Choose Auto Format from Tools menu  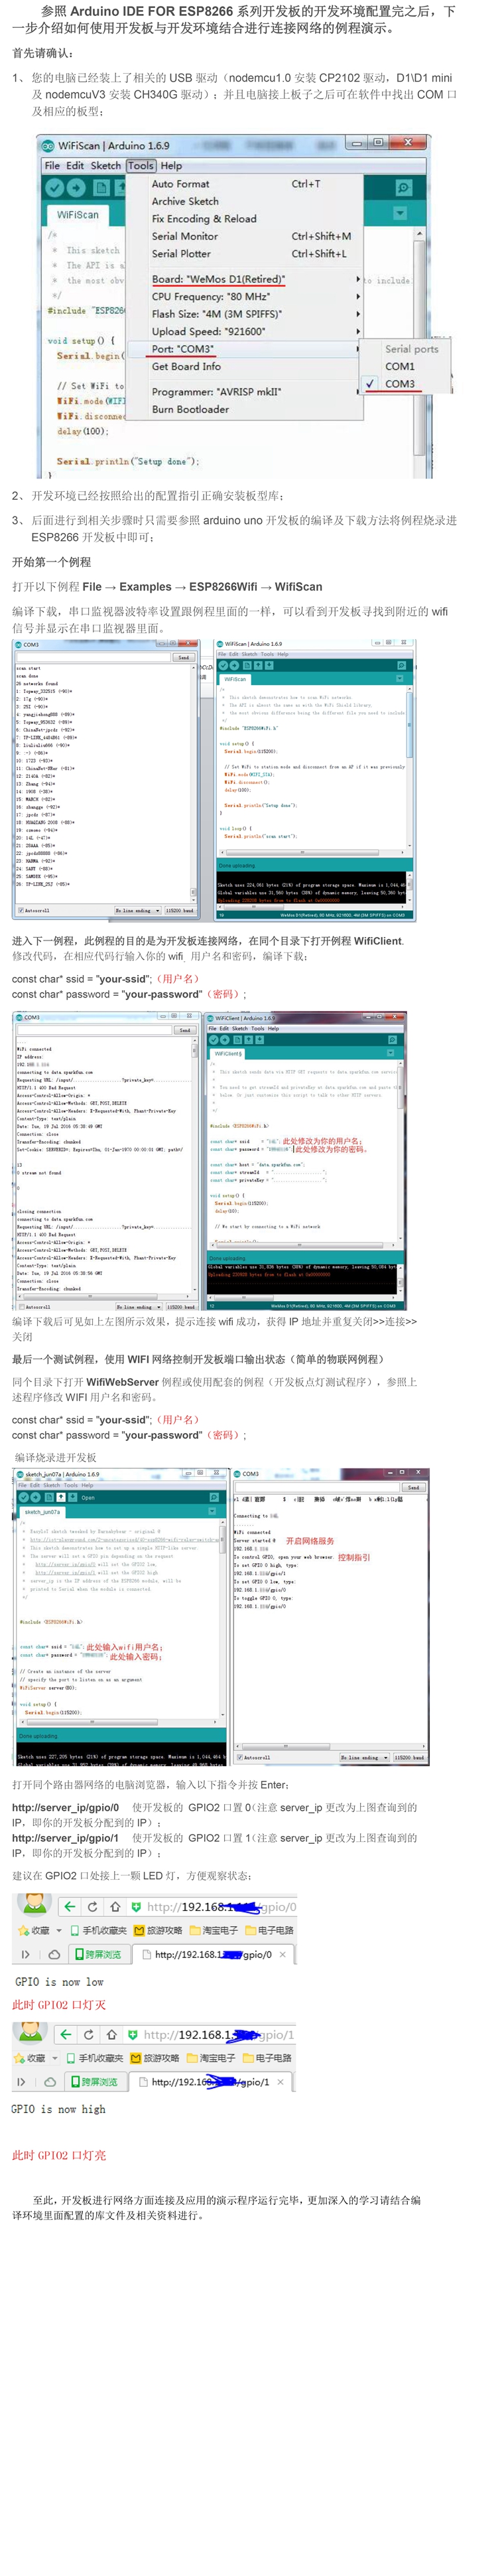pos(243,184)
